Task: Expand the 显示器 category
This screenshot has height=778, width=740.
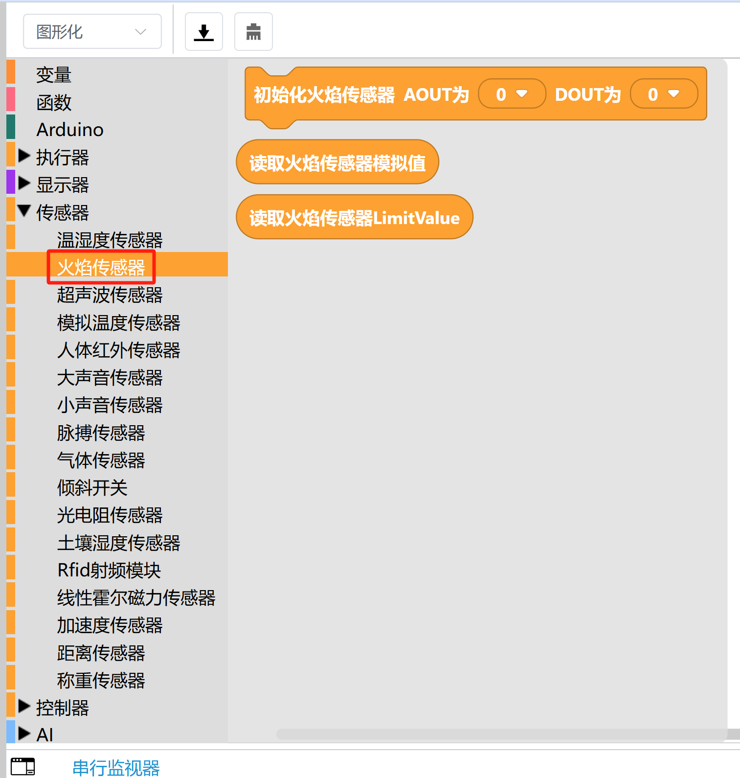Action: (x=24, y=184)
